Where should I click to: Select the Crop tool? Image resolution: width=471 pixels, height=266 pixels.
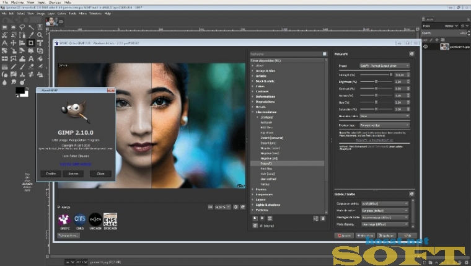(x=31, y=43)
